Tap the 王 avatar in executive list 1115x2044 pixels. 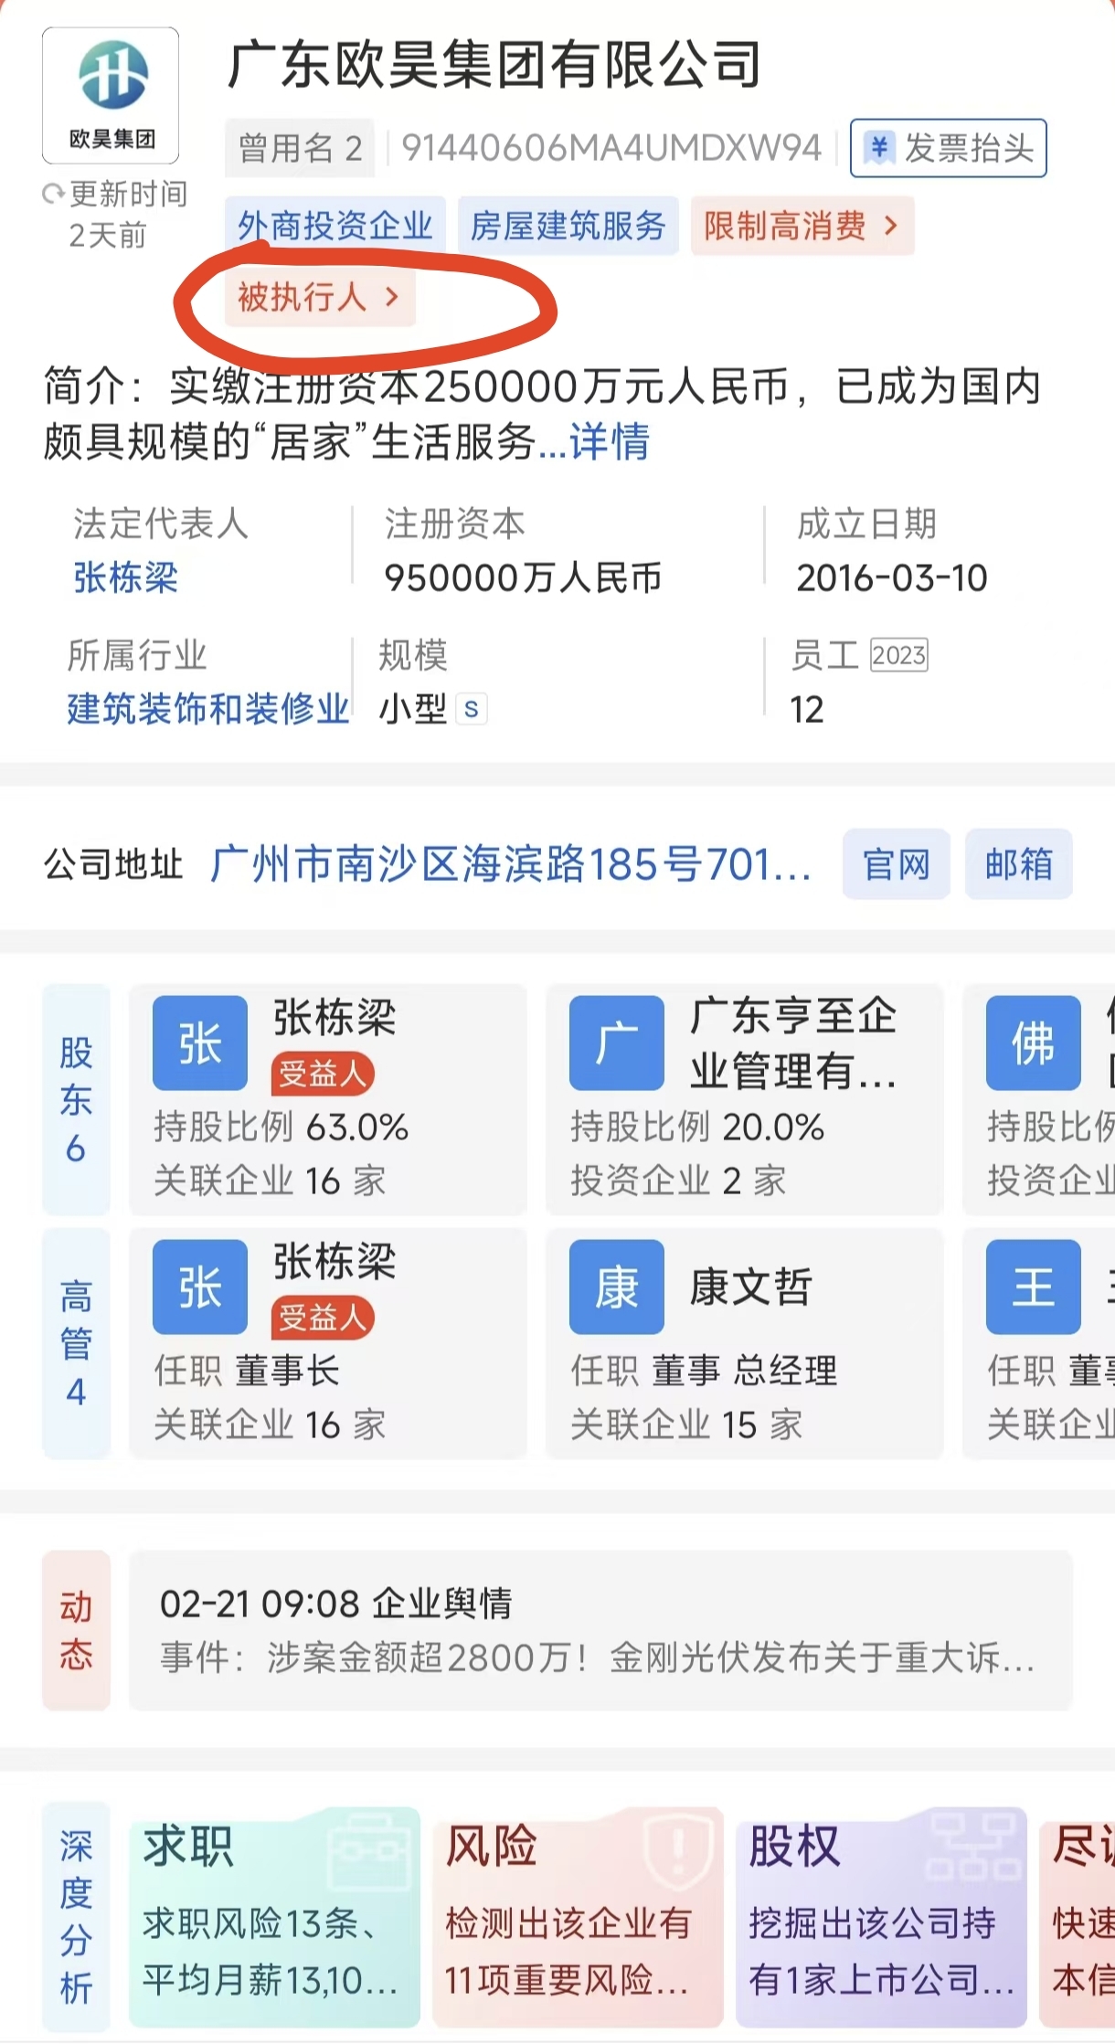(1033, 1287)
